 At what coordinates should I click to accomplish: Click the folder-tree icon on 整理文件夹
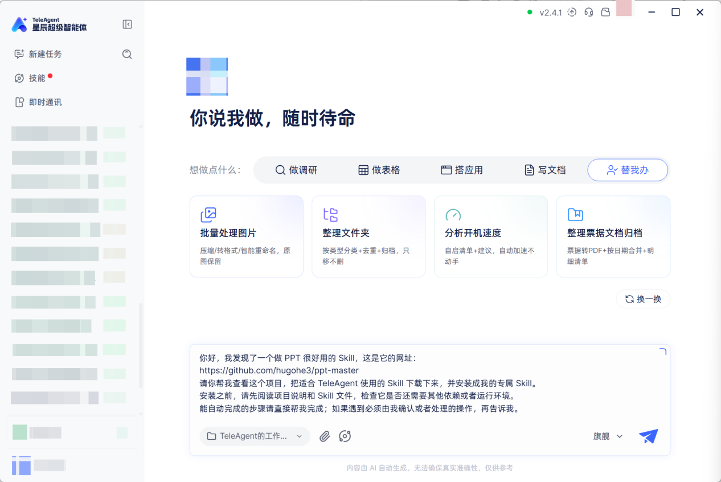tap(330, 215)
